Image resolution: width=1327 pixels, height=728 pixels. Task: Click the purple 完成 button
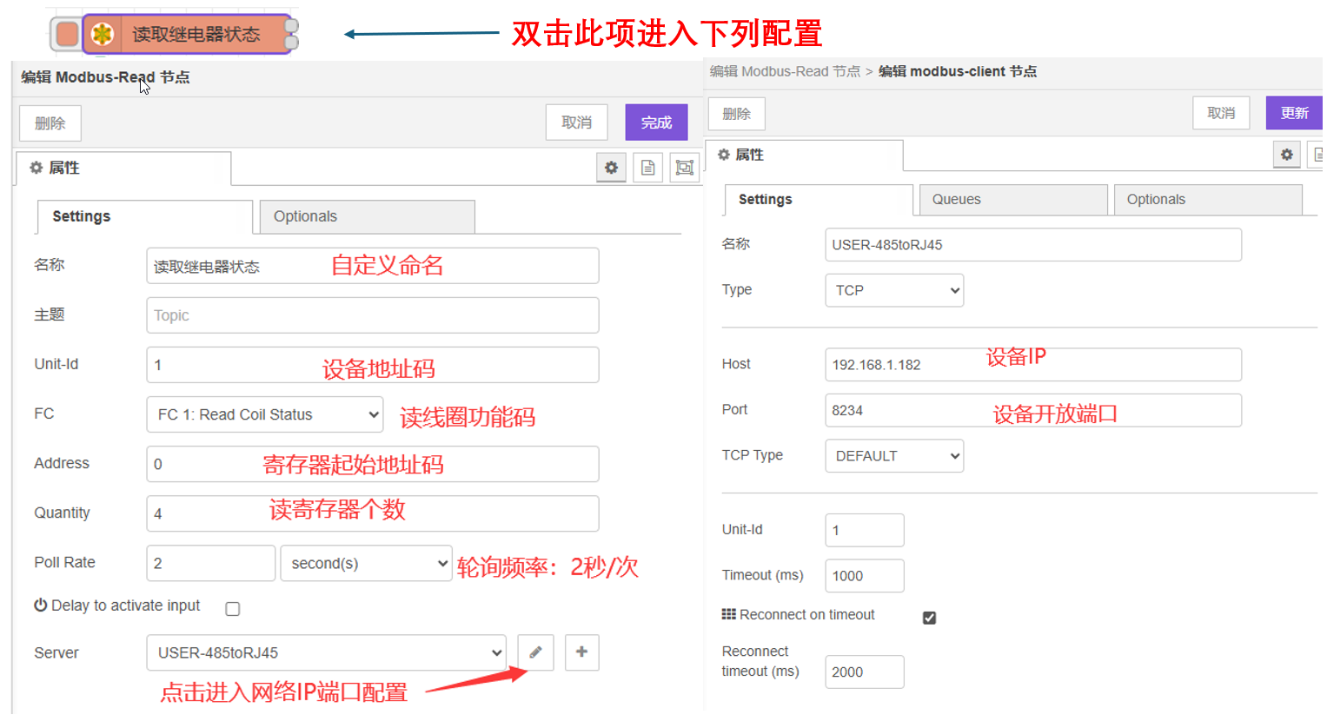click(x=656, y=122)
